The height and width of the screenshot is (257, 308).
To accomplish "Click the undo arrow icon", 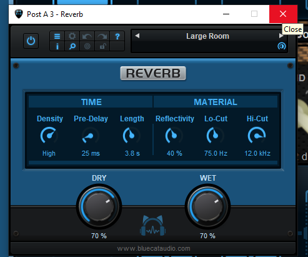I will tap(87, 36).
